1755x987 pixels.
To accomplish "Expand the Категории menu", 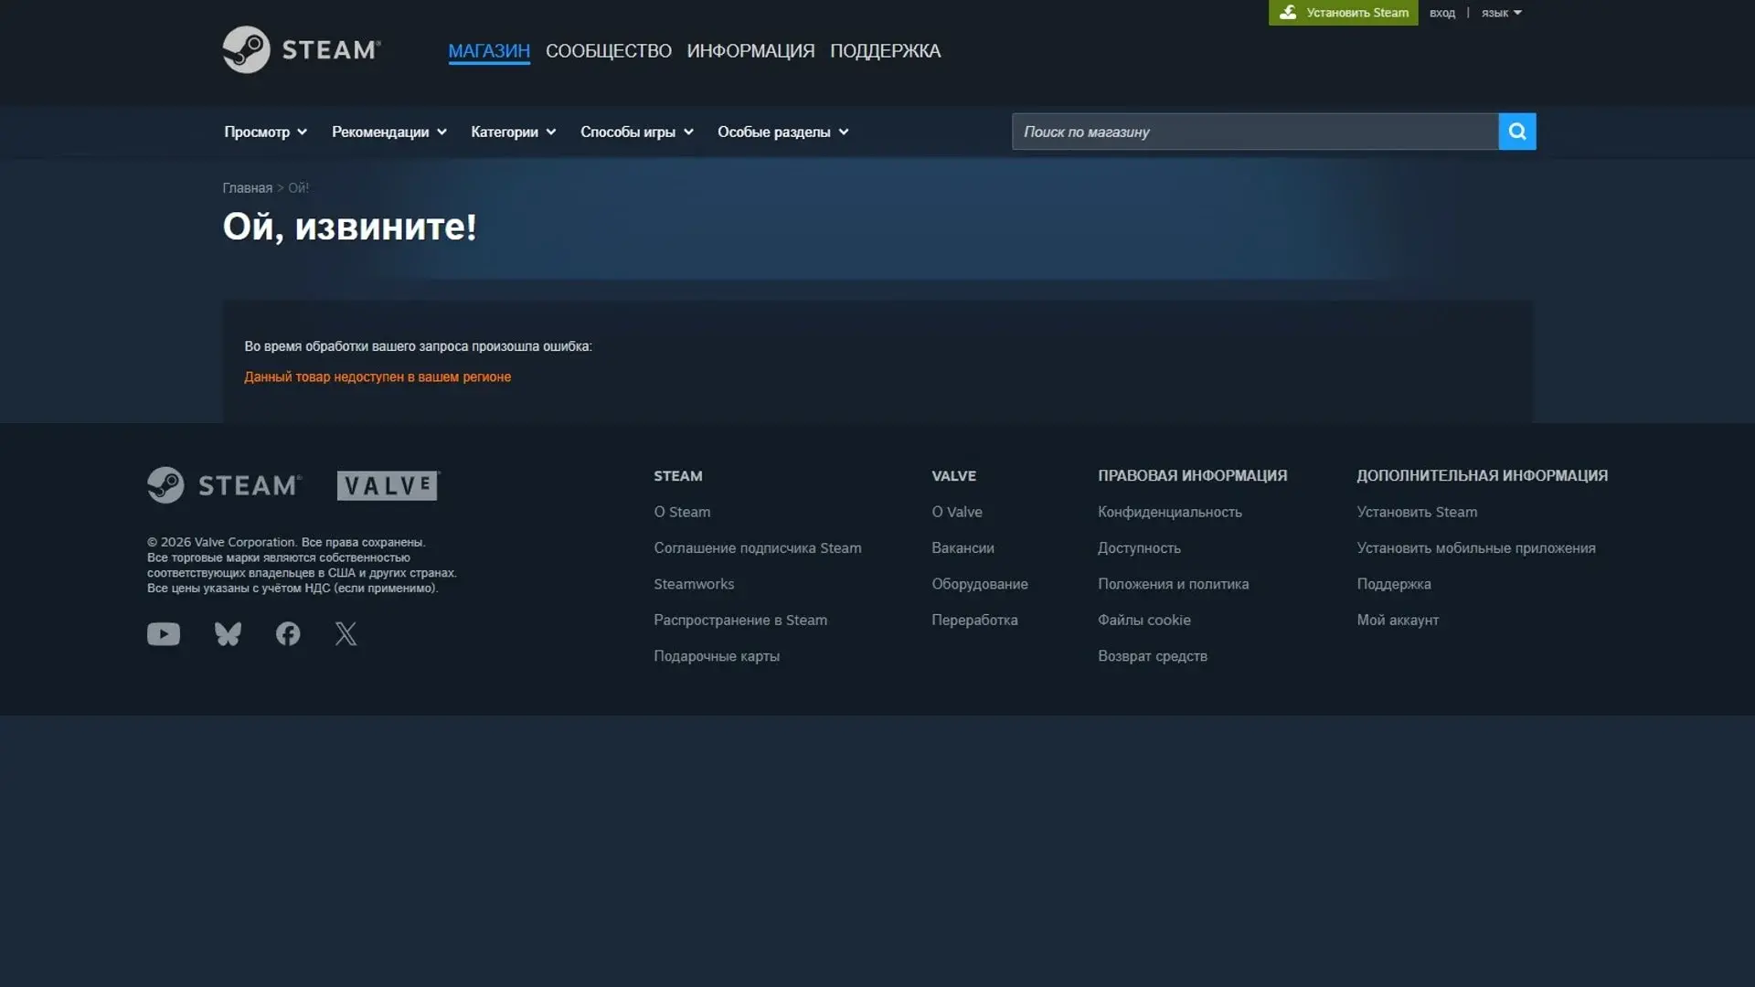I will point(513,132).
